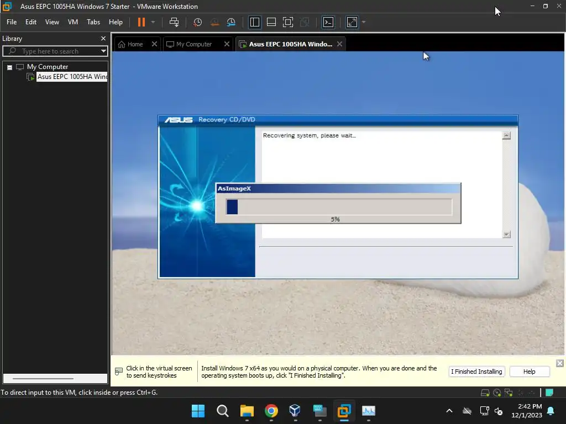Open the notifications bell
The width and height of the screenshot is (566, 424).
[x=551, y=411]
